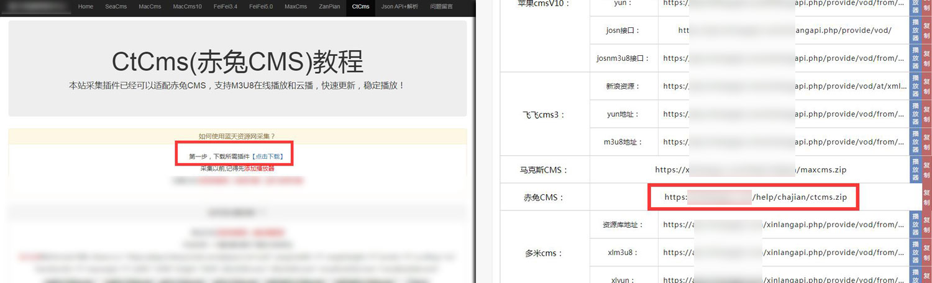Image resolution: width=932 pixels, height=283 pixels.
Task: Click the 播放器 button for josn接口 row
Action: click(x=915, y=30)
